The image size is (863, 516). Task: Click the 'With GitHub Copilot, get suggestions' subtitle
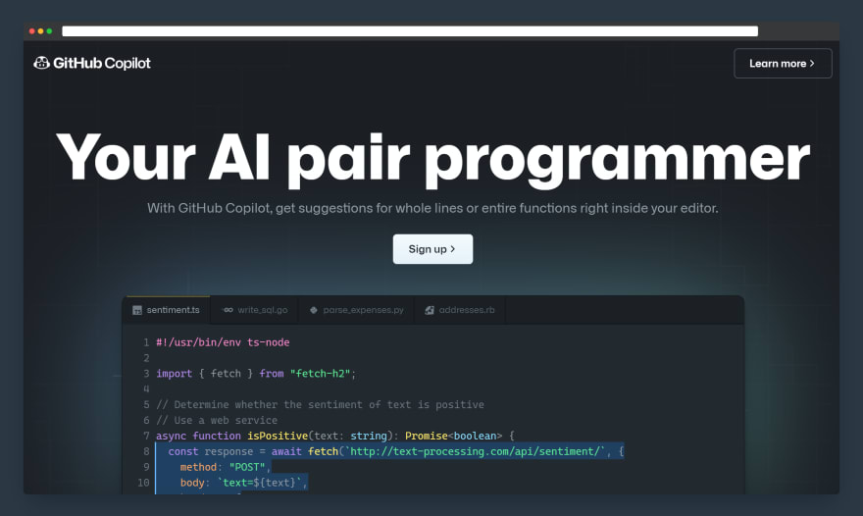[x=432, y=208]
